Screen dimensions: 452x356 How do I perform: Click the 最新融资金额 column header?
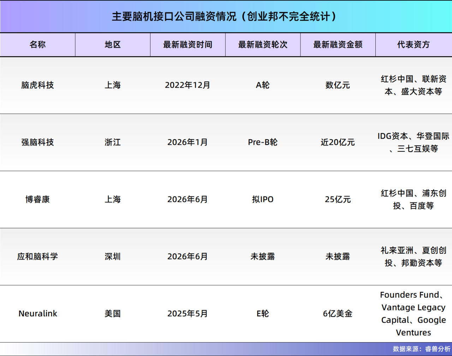(338, 45)
